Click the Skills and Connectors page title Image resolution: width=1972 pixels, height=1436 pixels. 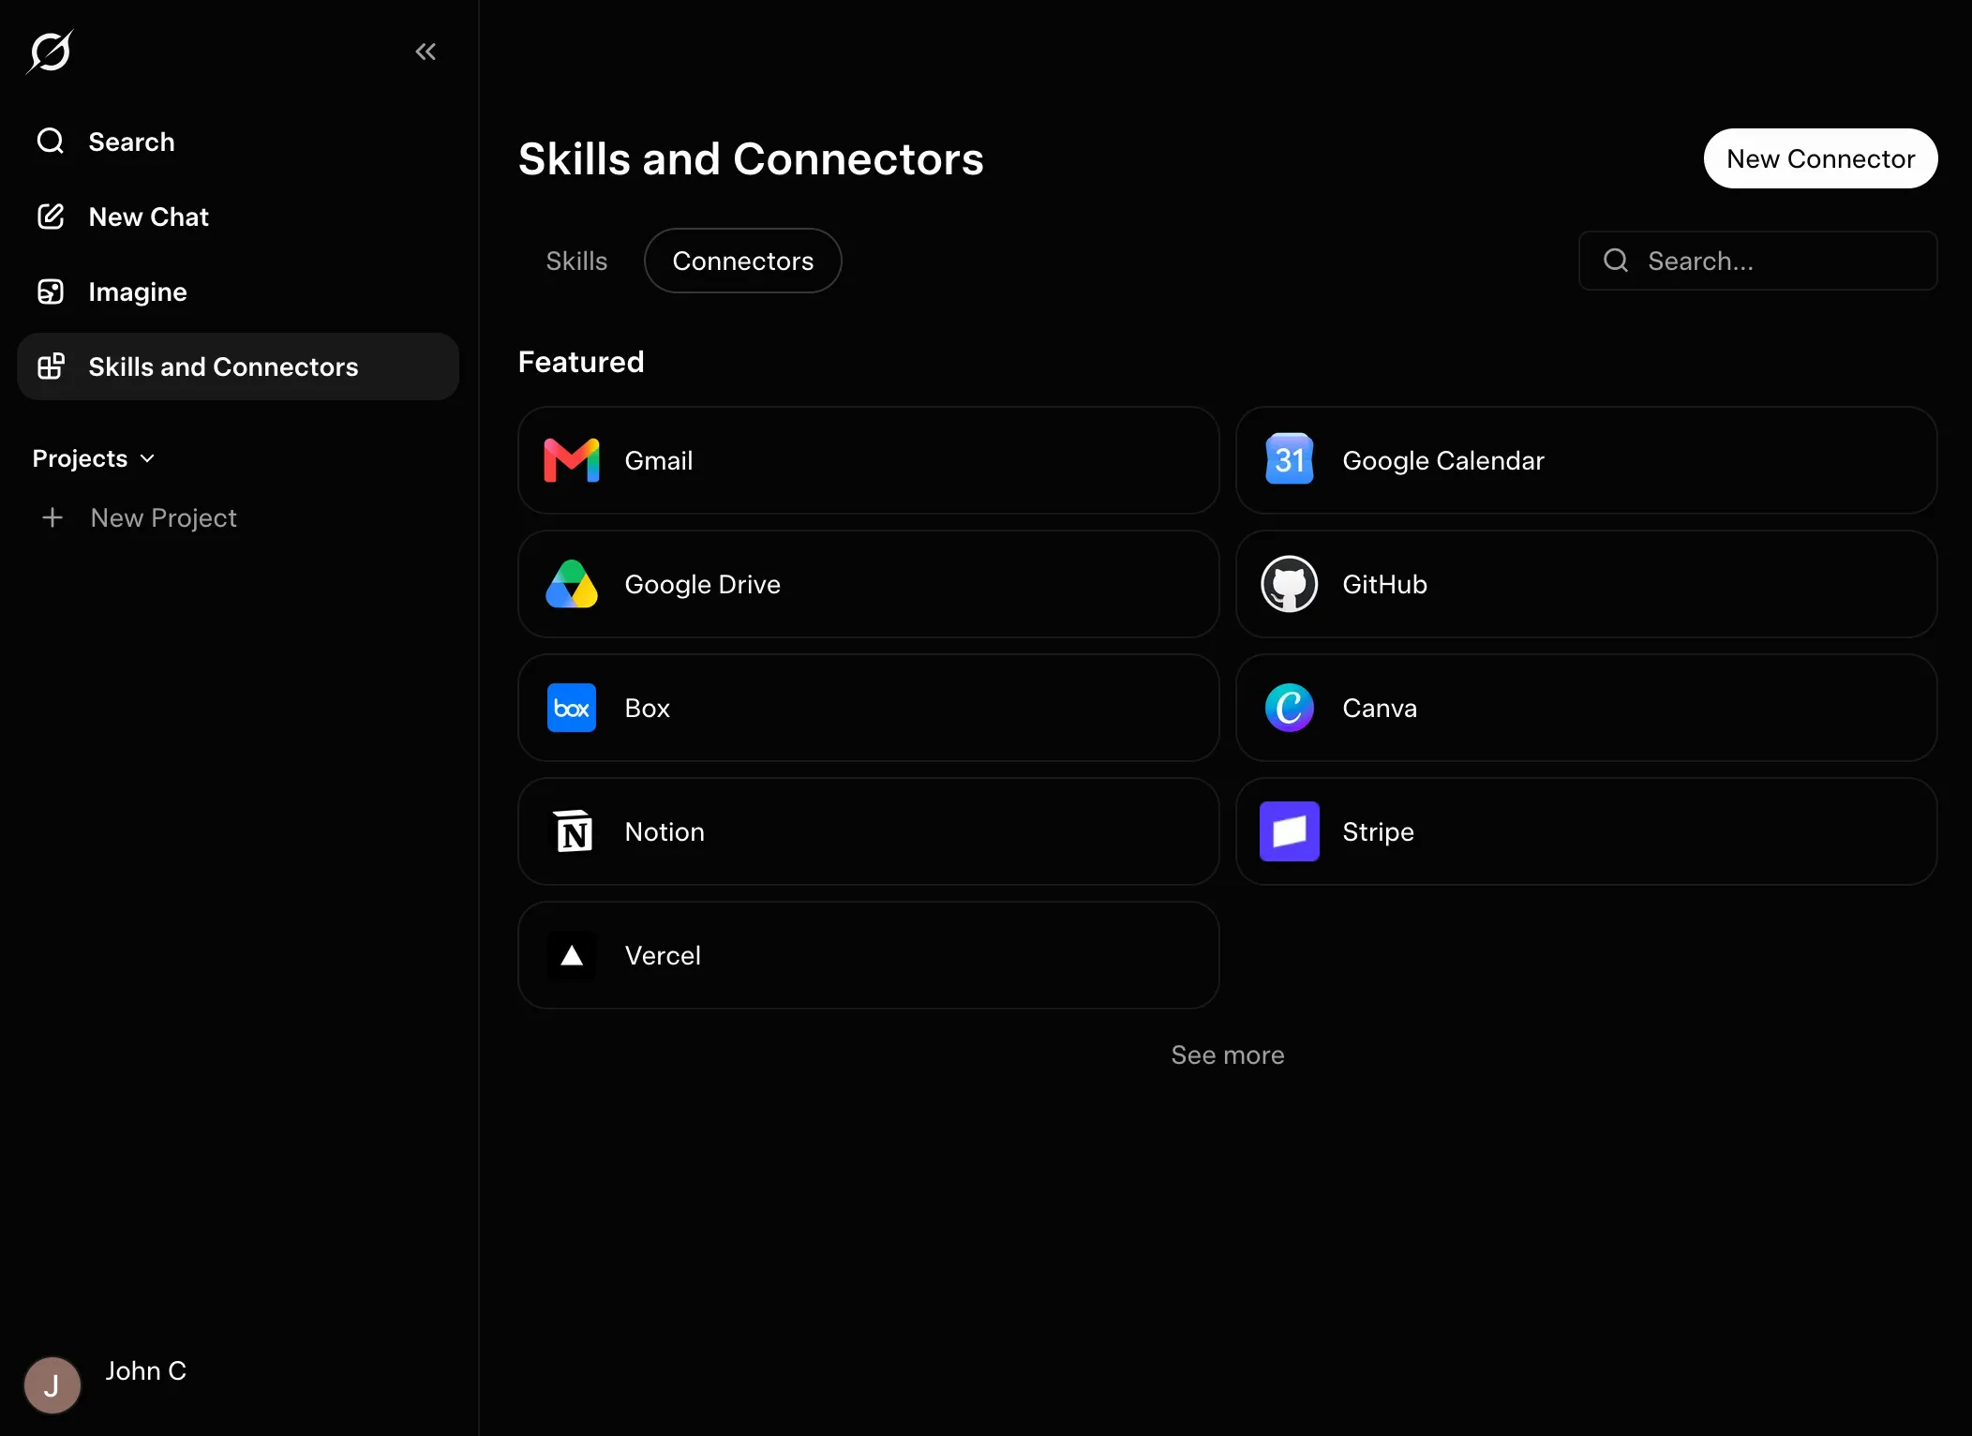751,158
